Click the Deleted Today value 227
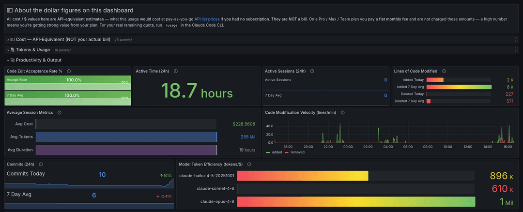Screen dimensions: 523x212 point(509,94)
